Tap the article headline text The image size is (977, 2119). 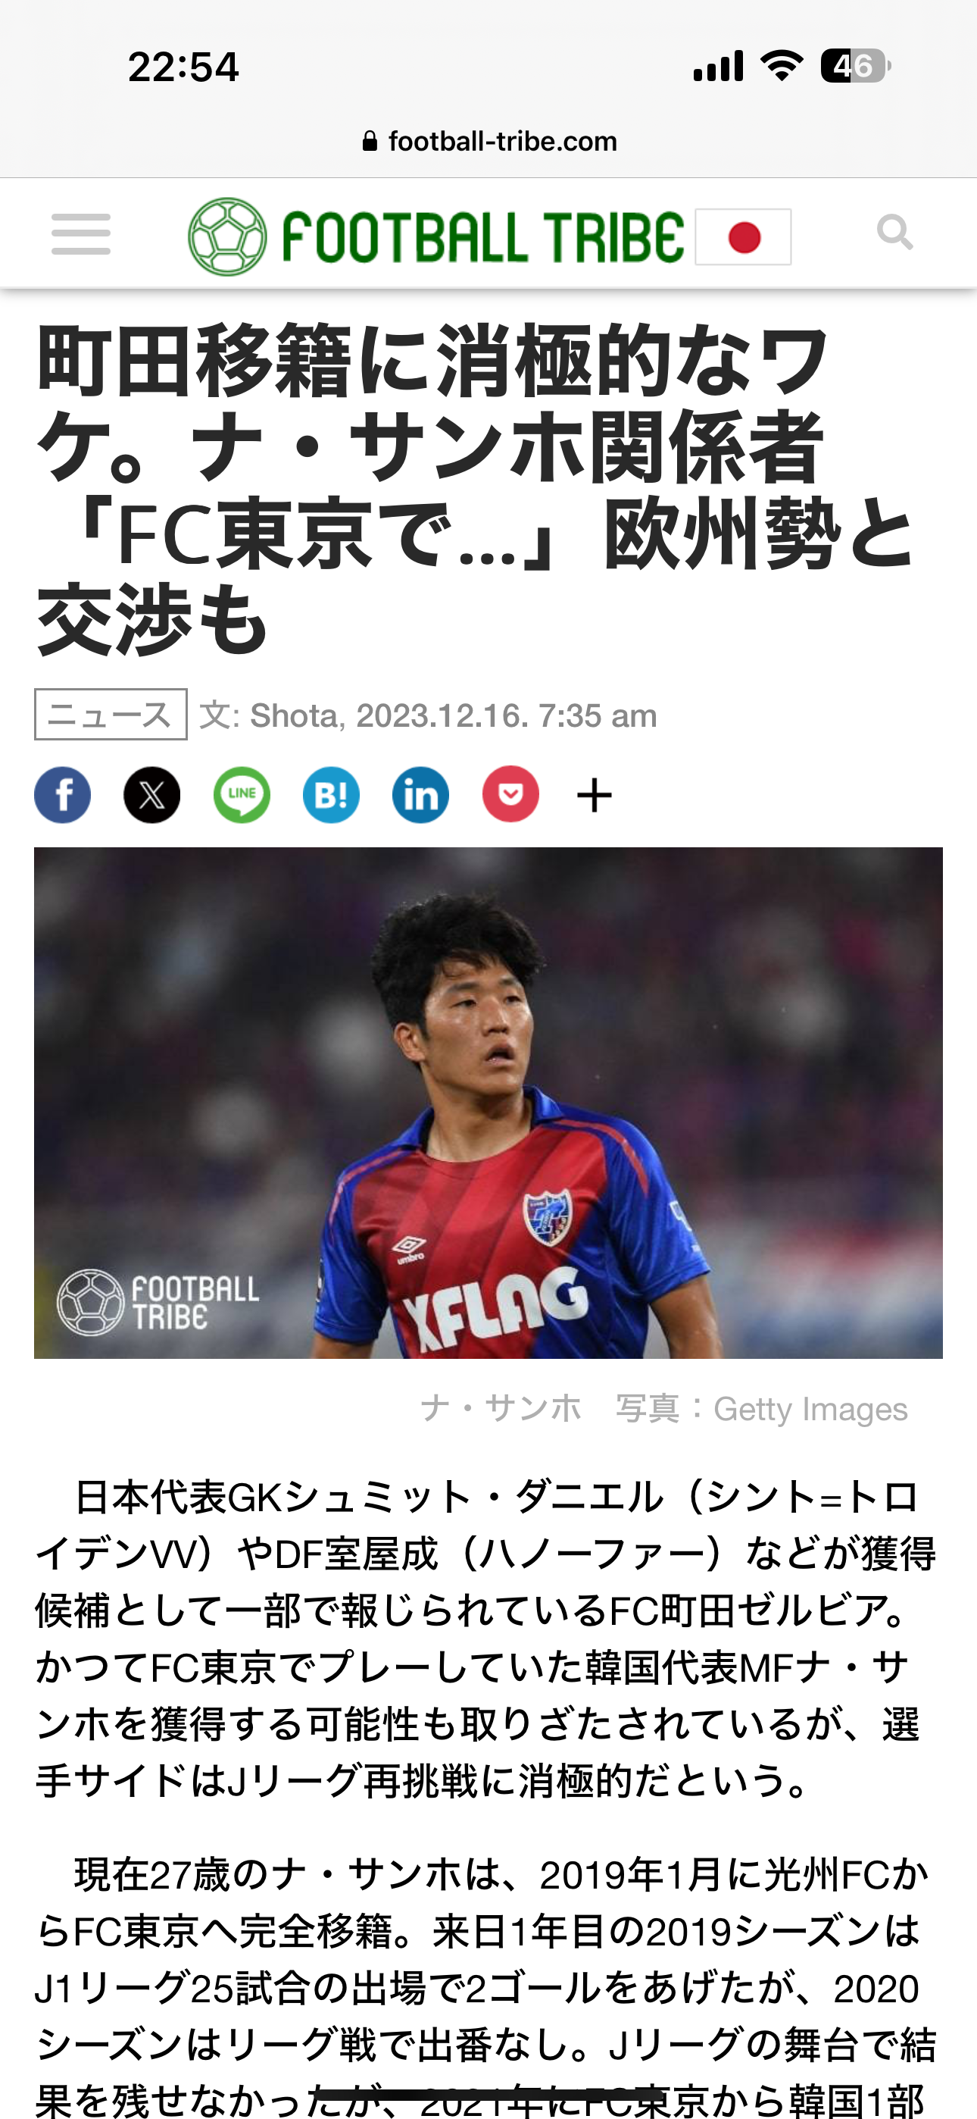coord(476,490)
